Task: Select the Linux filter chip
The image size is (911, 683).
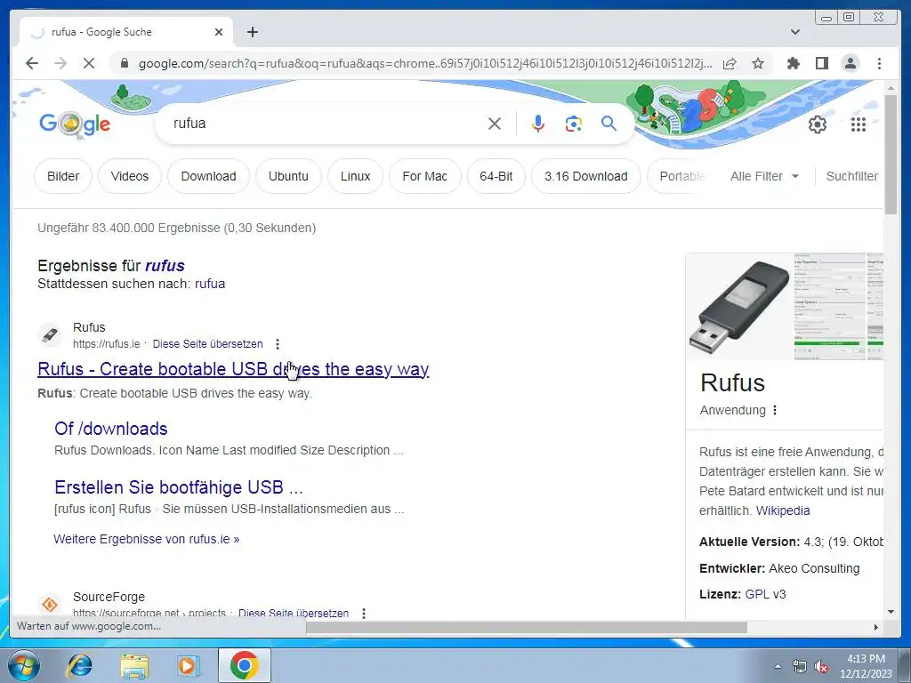Action: (x=356, y=176)
